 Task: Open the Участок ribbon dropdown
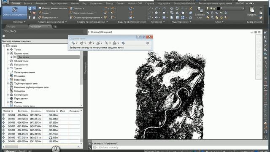click(x=77, y=8)
